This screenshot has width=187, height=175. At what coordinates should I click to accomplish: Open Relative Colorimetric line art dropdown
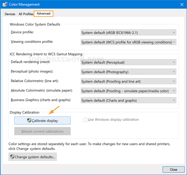click(x=128, y=82)
